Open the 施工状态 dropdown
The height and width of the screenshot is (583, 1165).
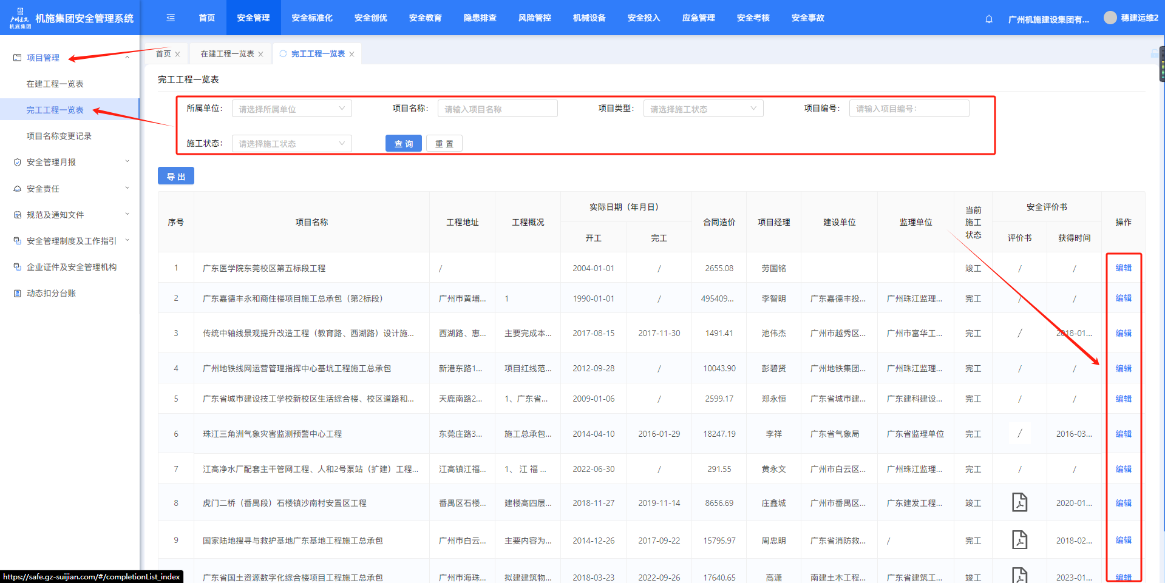291,143
